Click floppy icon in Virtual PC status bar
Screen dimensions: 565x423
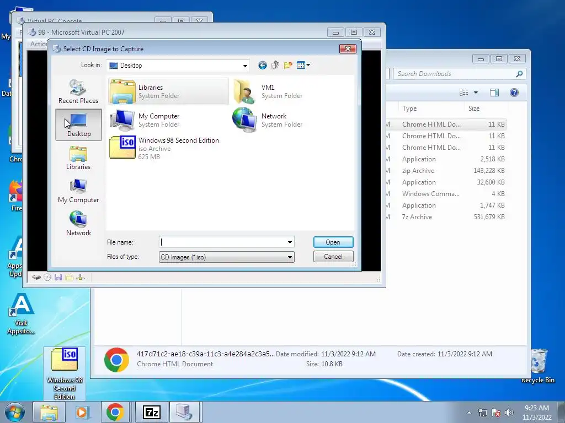click(x=58, y=277)
